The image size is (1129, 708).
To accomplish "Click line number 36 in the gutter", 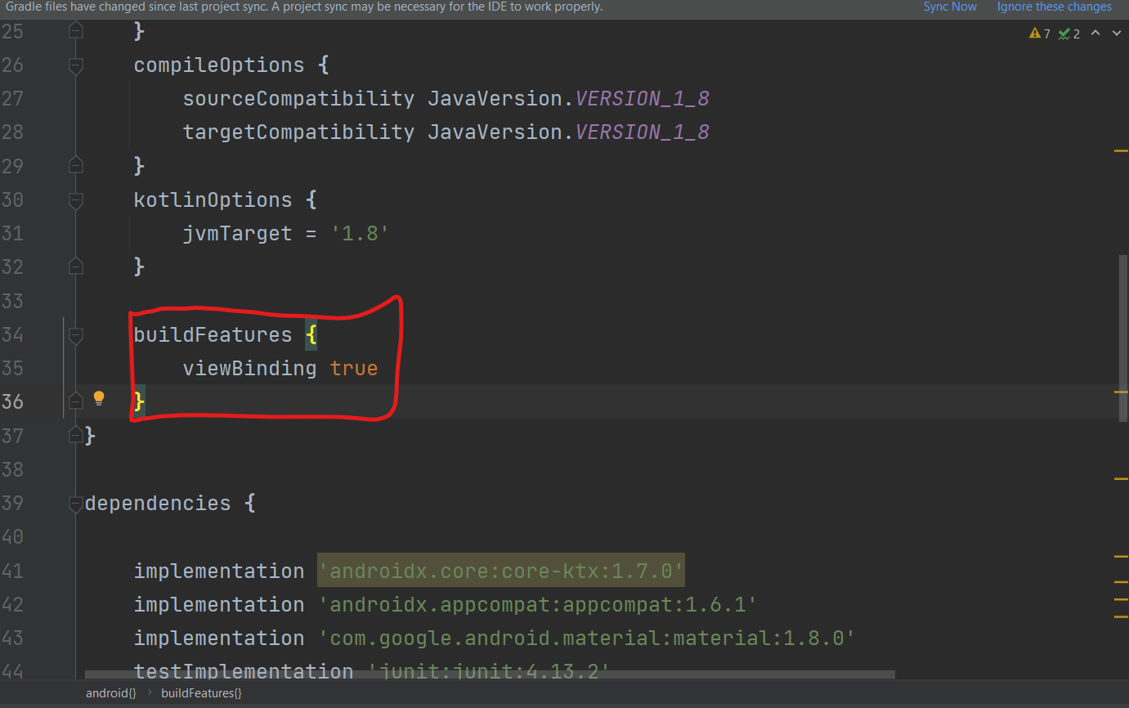I will pyautogui.click(x=12, y=402).
